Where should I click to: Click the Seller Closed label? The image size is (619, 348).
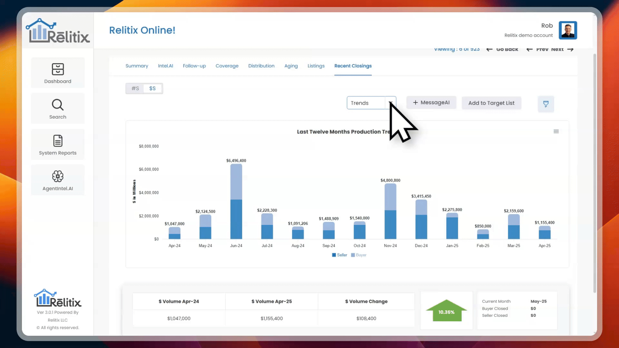(x=495, y=315)
